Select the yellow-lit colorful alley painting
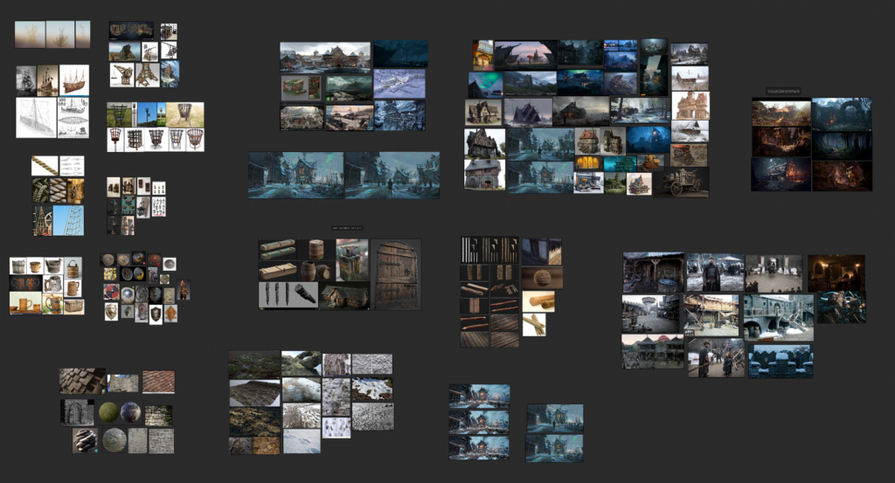Screen dimensions: 895x483 [x=482, y=55]
